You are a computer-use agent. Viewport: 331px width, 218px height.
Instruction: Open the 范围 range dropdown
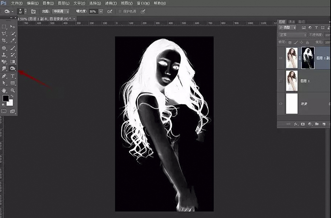pos(60,11)
